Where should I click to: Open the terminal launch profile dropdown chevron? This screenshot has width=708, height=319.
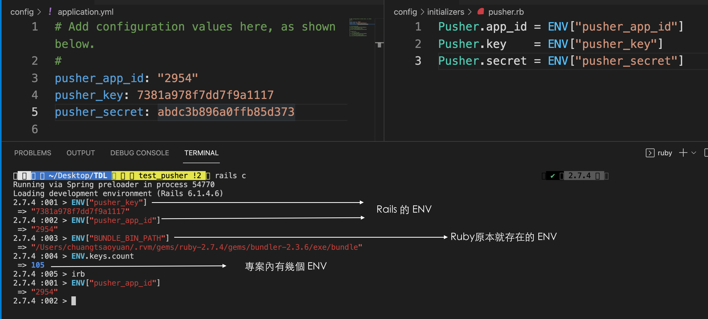tap(694, 153)
